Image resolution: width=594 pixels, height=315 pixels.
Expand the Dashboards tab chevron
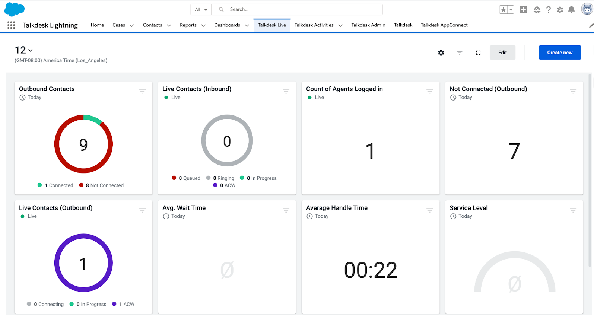click(247, 25)
